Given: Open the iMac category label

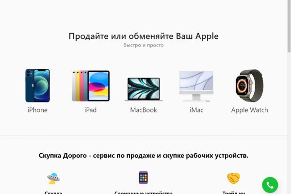Looking at the screenshot, I should tap(196, 110).
